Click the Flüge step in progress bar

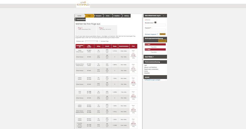[x=89, y=16]
